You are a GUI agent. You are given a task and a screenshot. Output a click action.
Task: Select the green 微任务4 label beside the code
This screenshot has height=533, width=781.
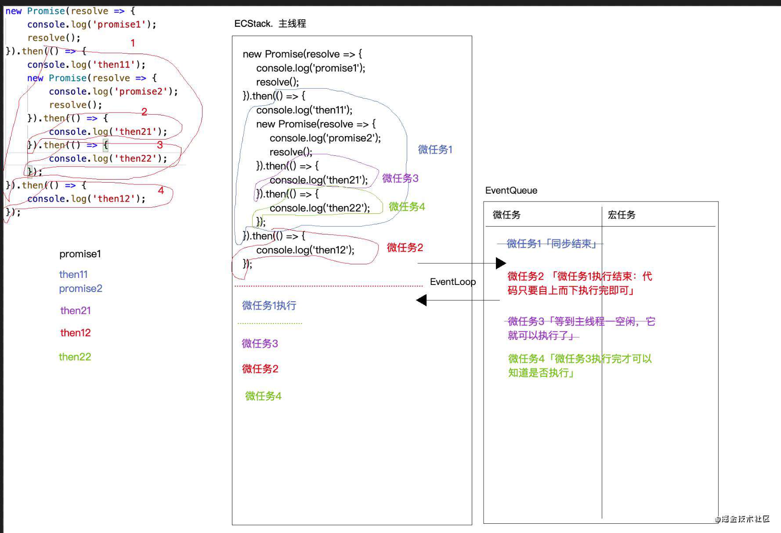click(x=407, y=207)
